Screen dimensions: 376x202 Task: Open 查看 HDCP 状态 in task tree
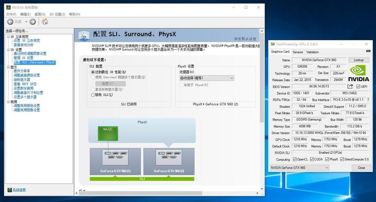[25, 84]
